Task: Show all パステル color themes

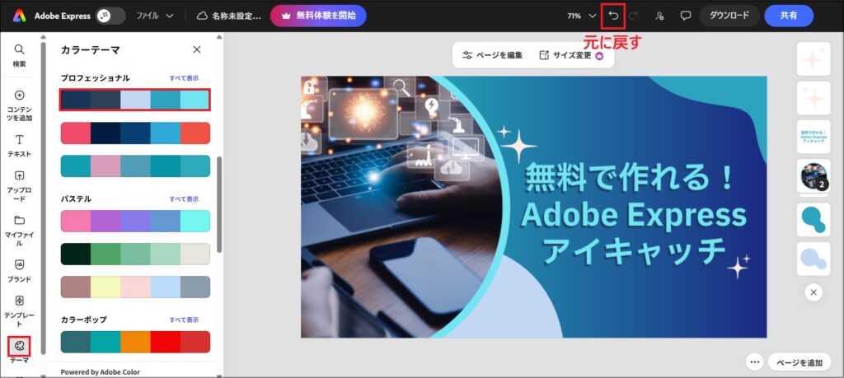Action: pos(184,199)
